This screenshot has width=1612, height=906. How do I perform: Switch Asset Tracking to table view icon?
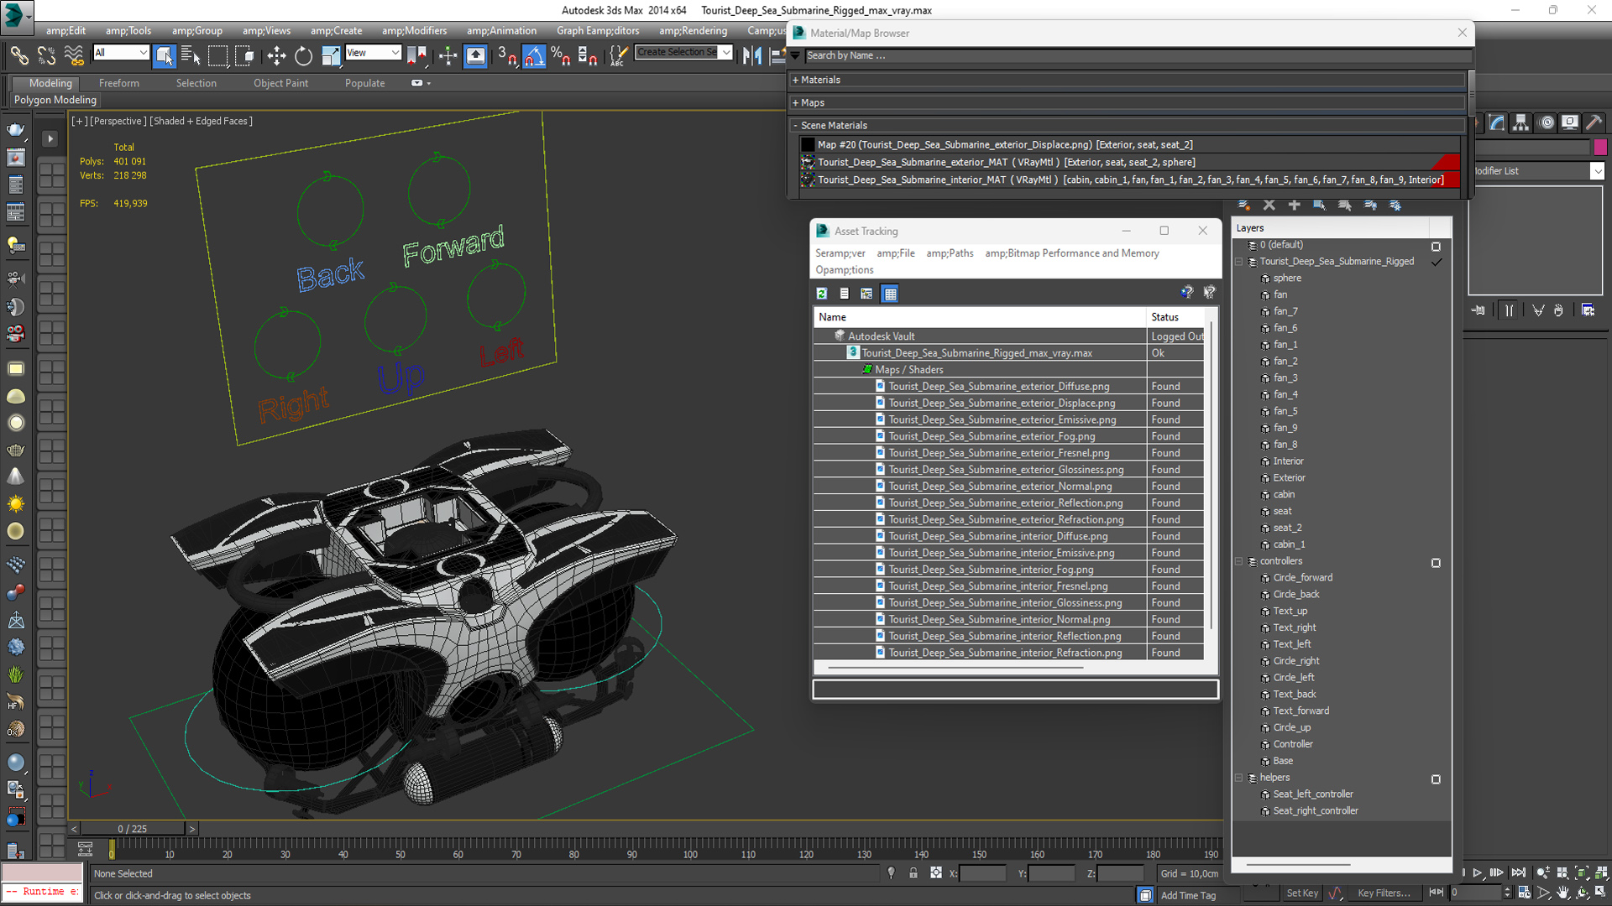coord(890,293)
